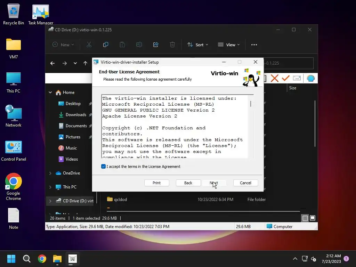This screenshot has width=356, height=267.
Task: Click the Paste icon in Explorer toolbar
Action: [122, 45]
